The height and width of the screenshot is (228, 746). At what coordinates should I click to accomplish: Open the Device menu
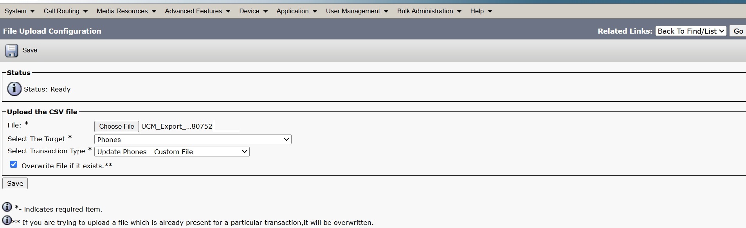pyautogui.click(x=253, y=11)
